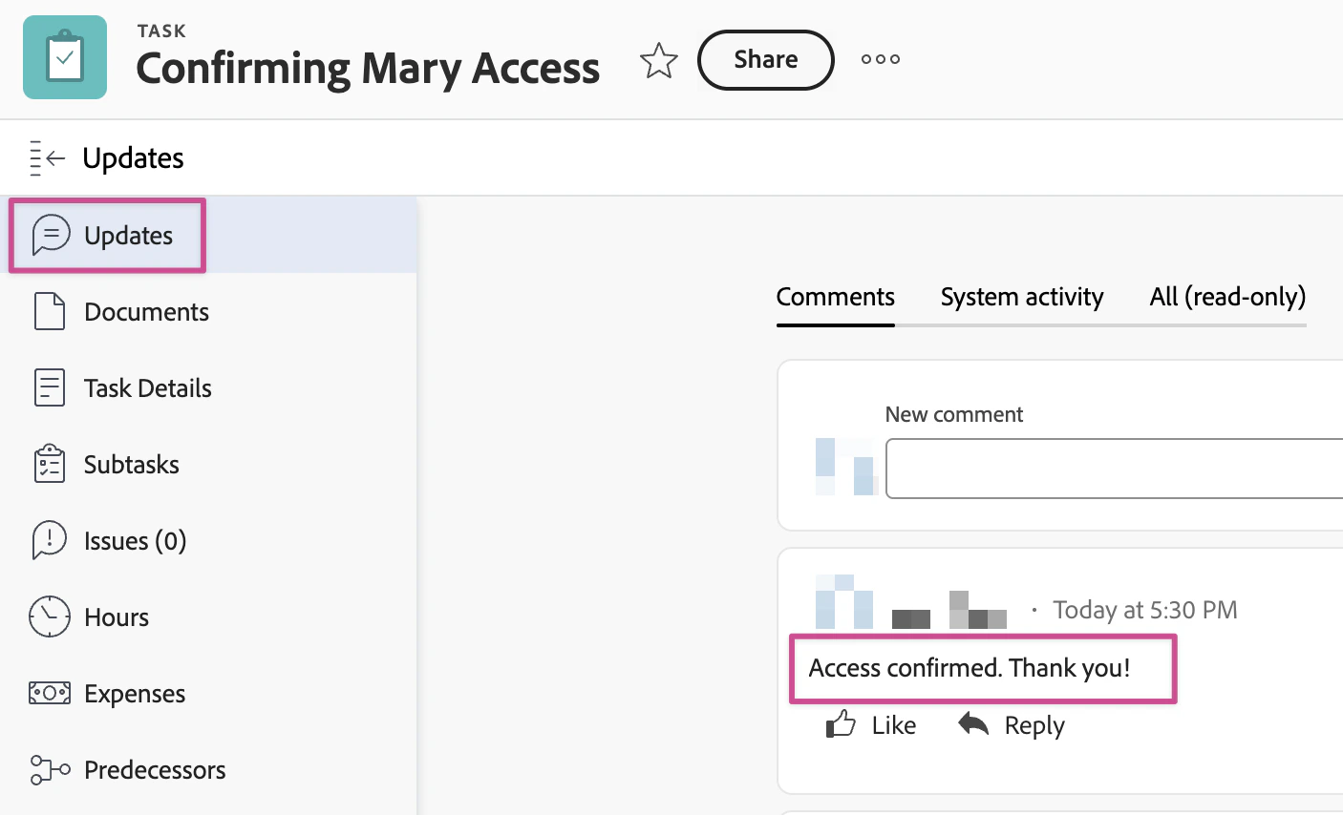View the Issues (0) section
The image size is (1343, 815).
[137, 541]
